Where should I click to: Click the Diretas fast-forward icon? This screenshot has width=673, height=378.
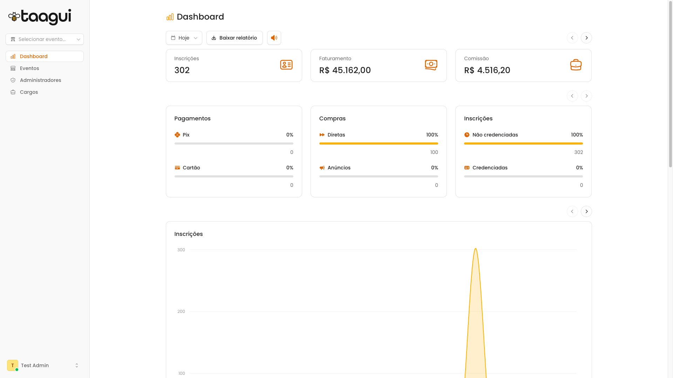[322, 135]
